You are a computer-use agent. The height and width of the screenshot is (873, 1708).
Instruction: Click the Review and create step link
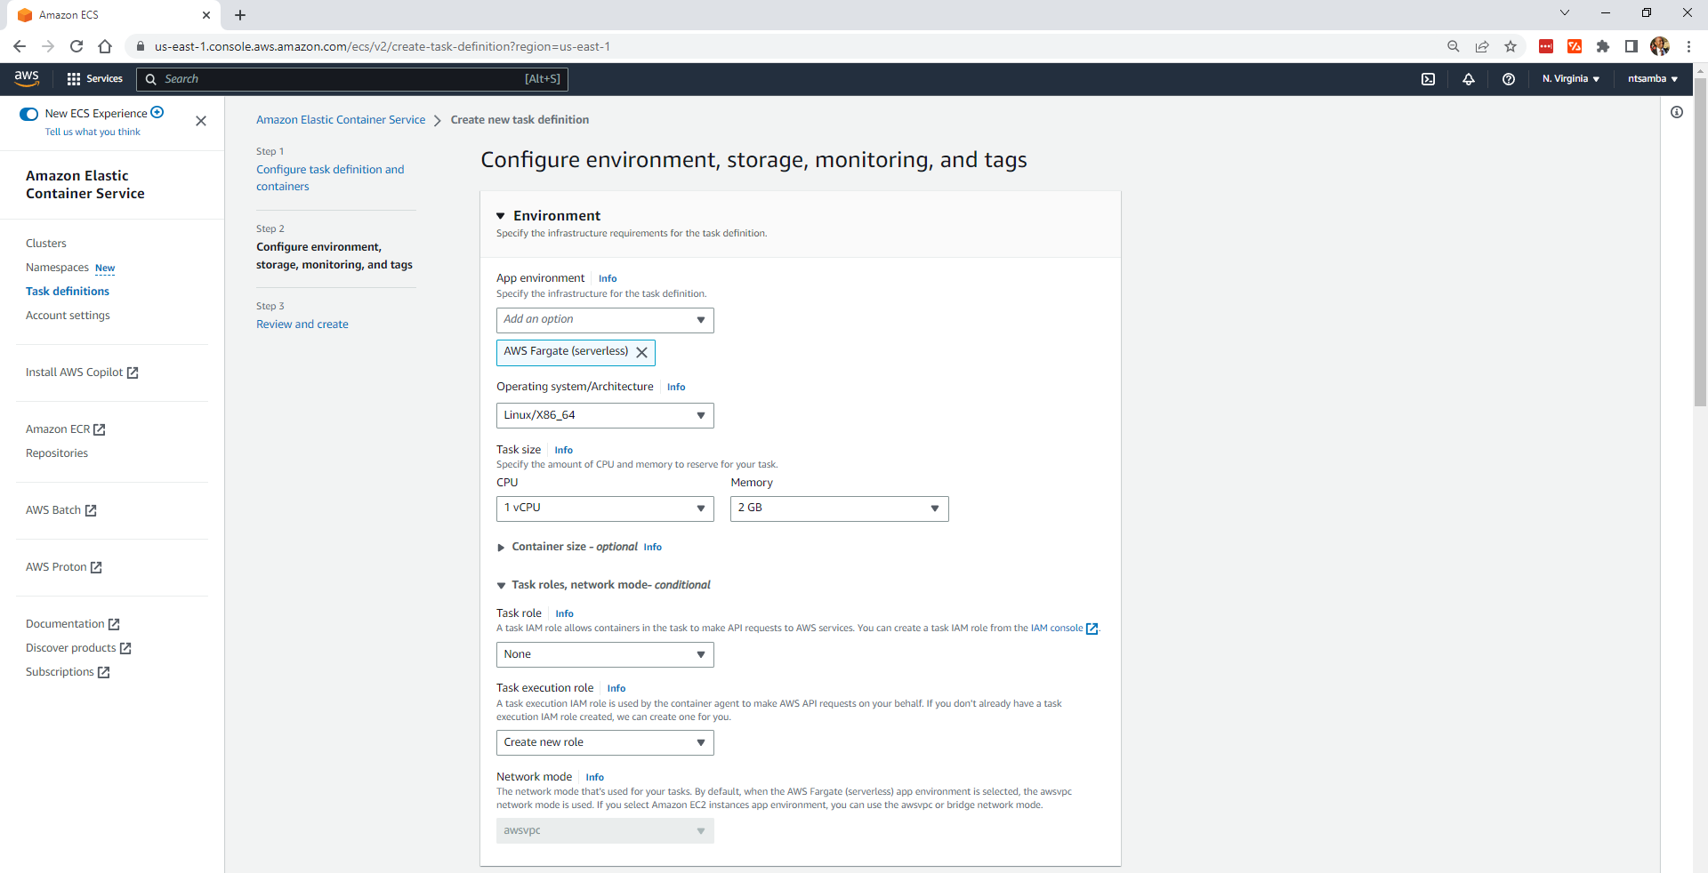pos(302,324)
